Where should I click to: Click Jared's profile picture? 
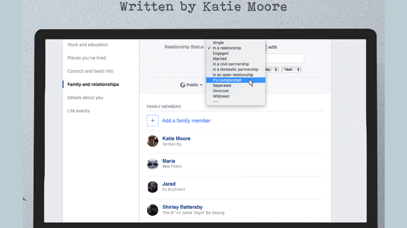[x=153, y=187]
